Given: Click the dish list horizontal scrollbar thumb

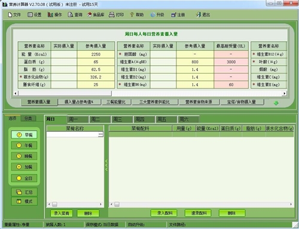Looking at the screenshot, I should 54,204.
